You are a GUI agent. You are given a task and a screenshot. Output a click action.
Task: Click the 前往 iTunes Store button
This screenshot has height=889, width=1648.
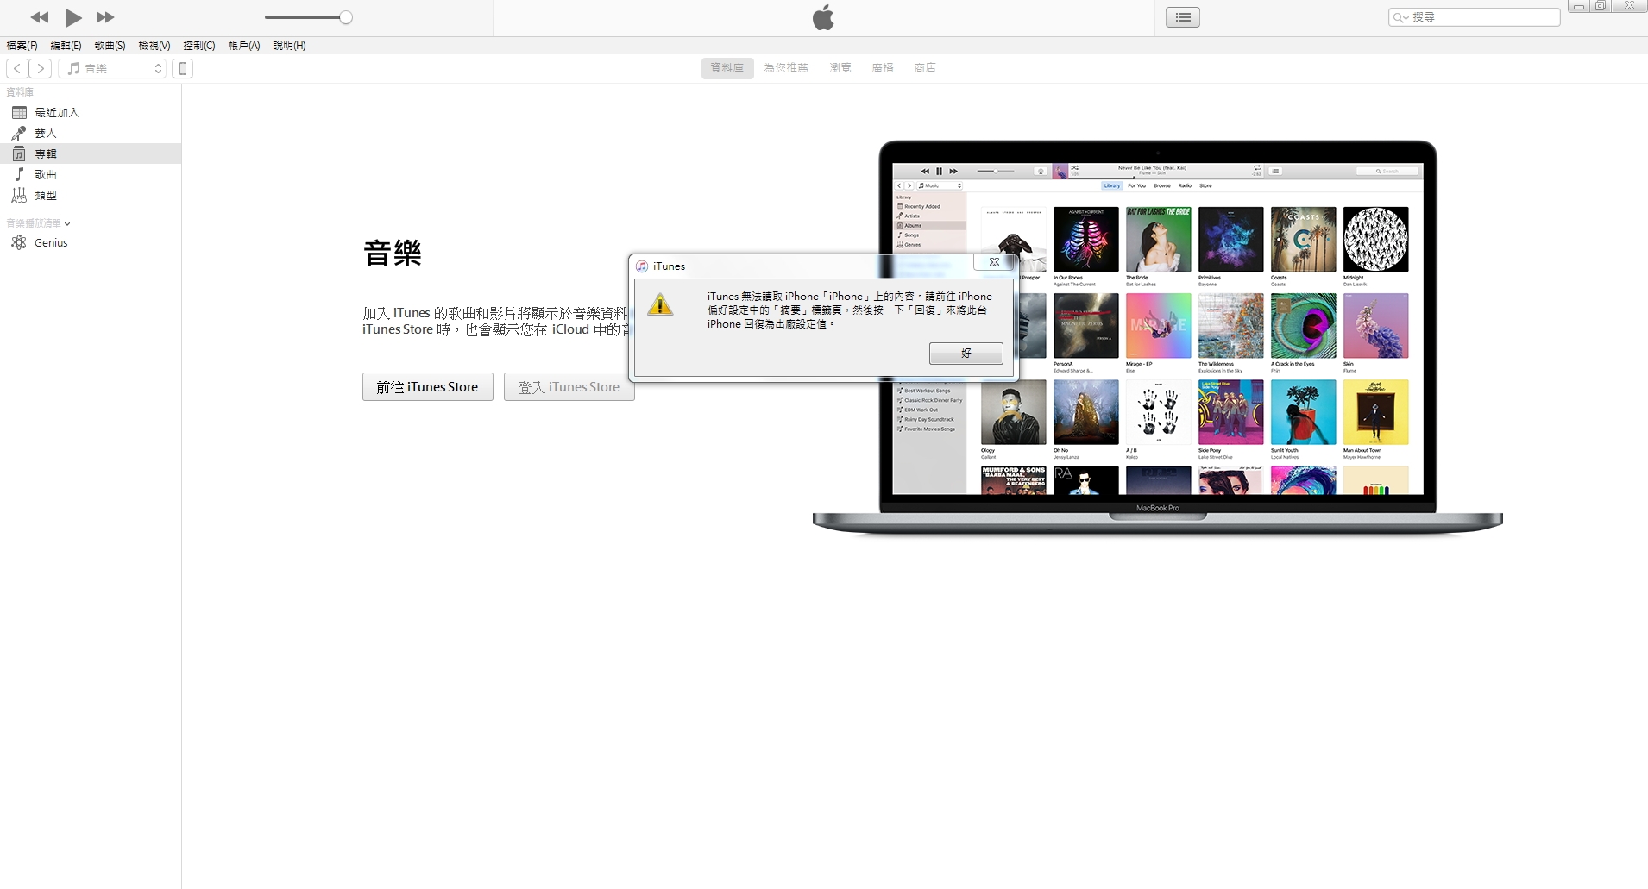point(427,387)
